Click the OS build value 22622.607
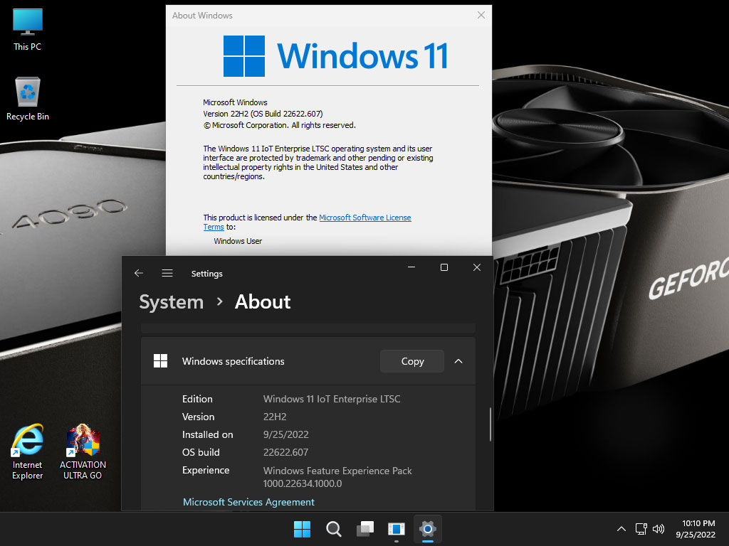Screen dimensions: 729x546 click(285, 452)
